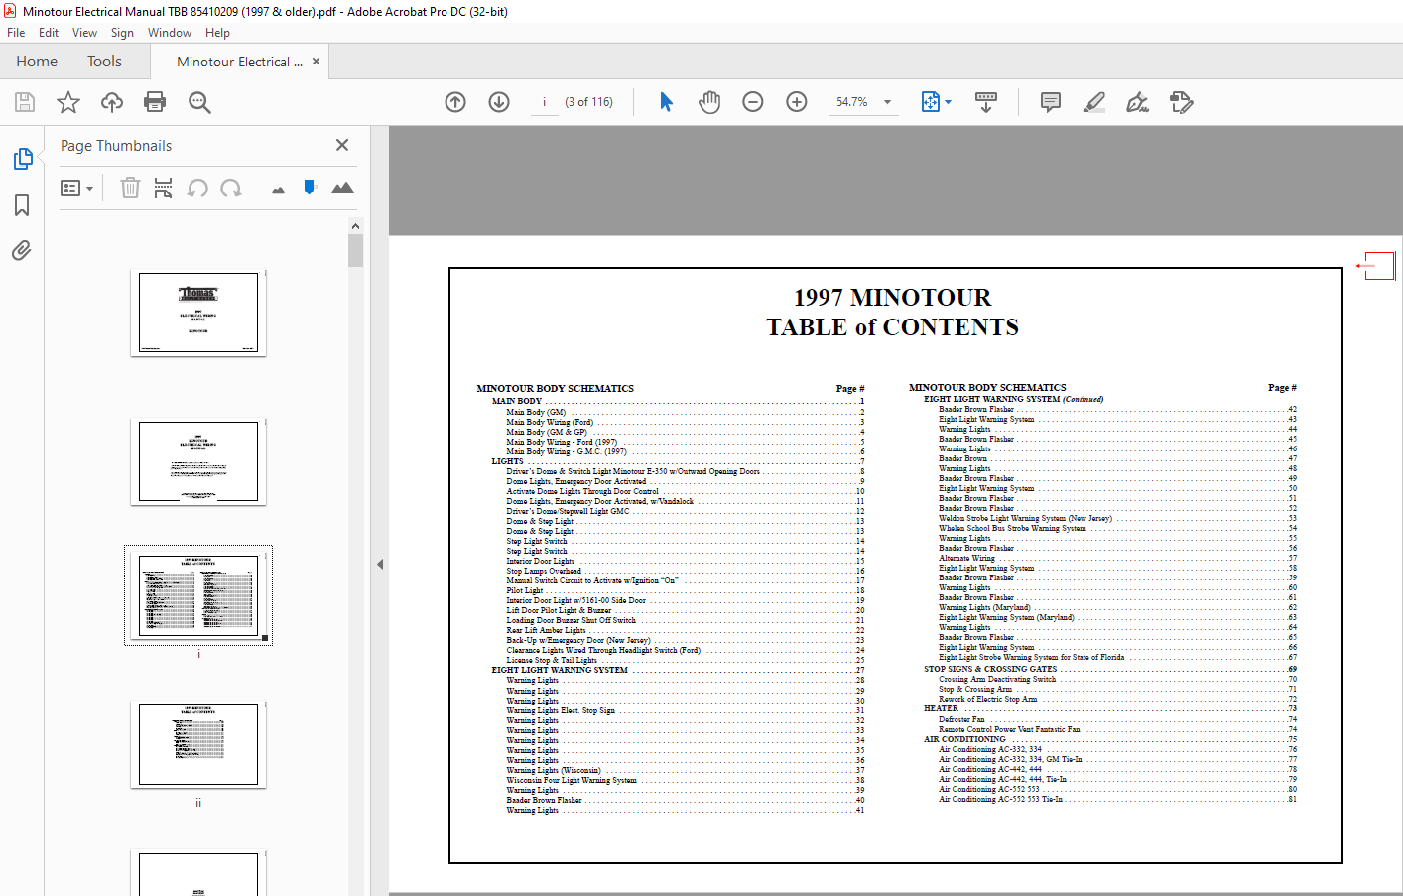Rotate page clockwise icon

pos(231,188)
